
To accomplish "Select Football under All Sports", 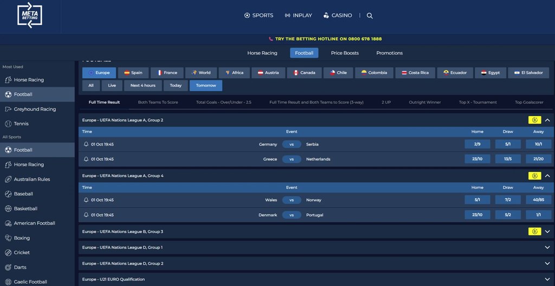I will coord(37,150).
